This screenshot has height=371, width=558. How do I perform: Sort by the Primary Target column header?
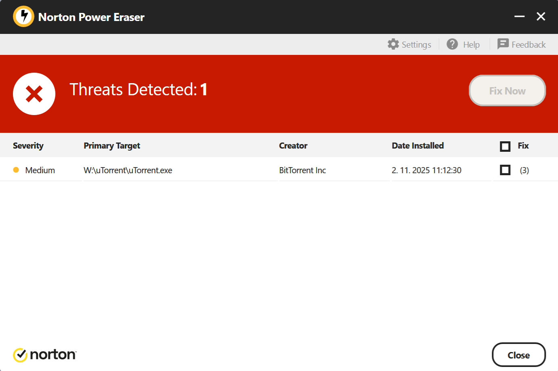tap(112, 146)
